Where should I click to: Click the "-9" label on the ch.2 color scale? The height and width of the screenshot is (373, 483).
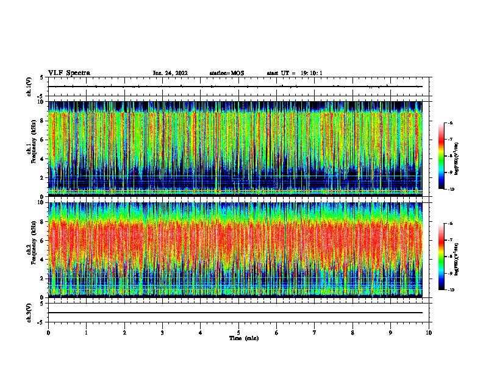point(449,273)
